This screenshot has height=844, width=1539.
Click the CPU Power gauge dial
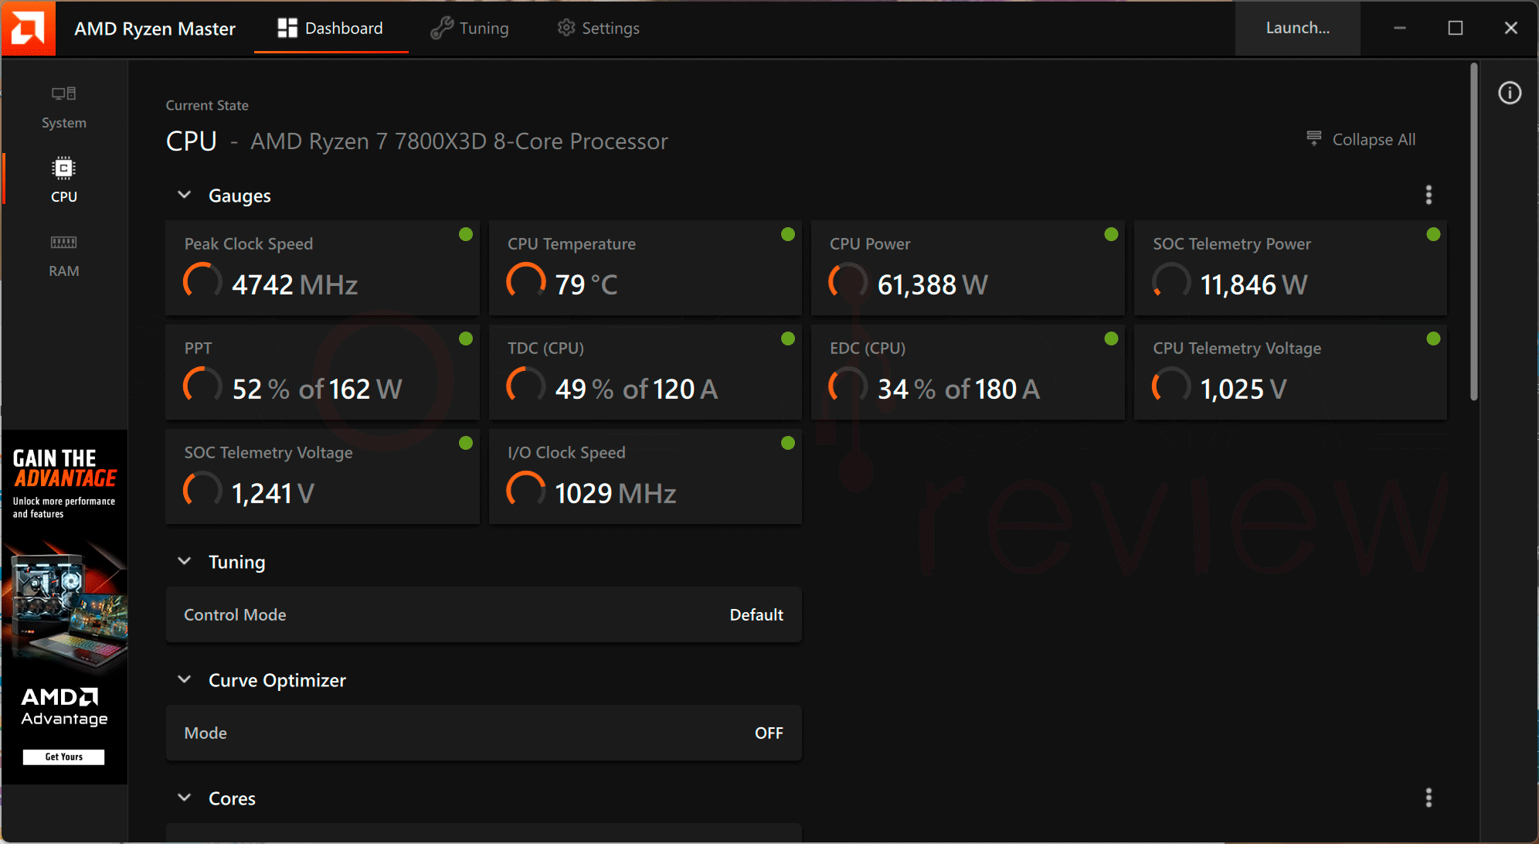pyautogui.click(x=848, y=281)
